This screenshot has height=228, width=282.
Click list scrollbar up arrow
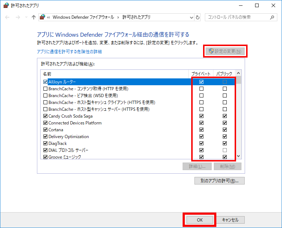[x=239, y=73]
